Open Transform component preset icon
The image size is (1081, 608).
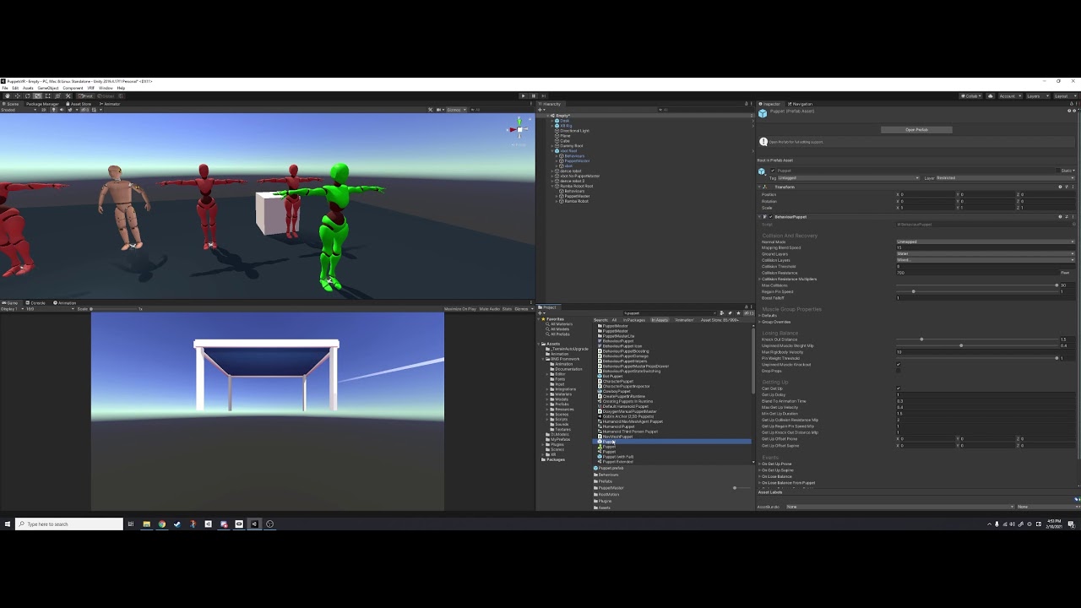pyautogui.click(x=1067, y=187)
